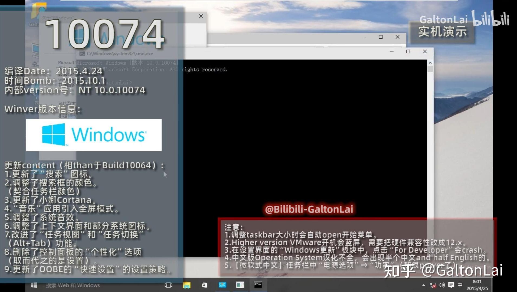Launch File Explorer from the taskbar
The image size is (517, 292).
coord(186,285)
